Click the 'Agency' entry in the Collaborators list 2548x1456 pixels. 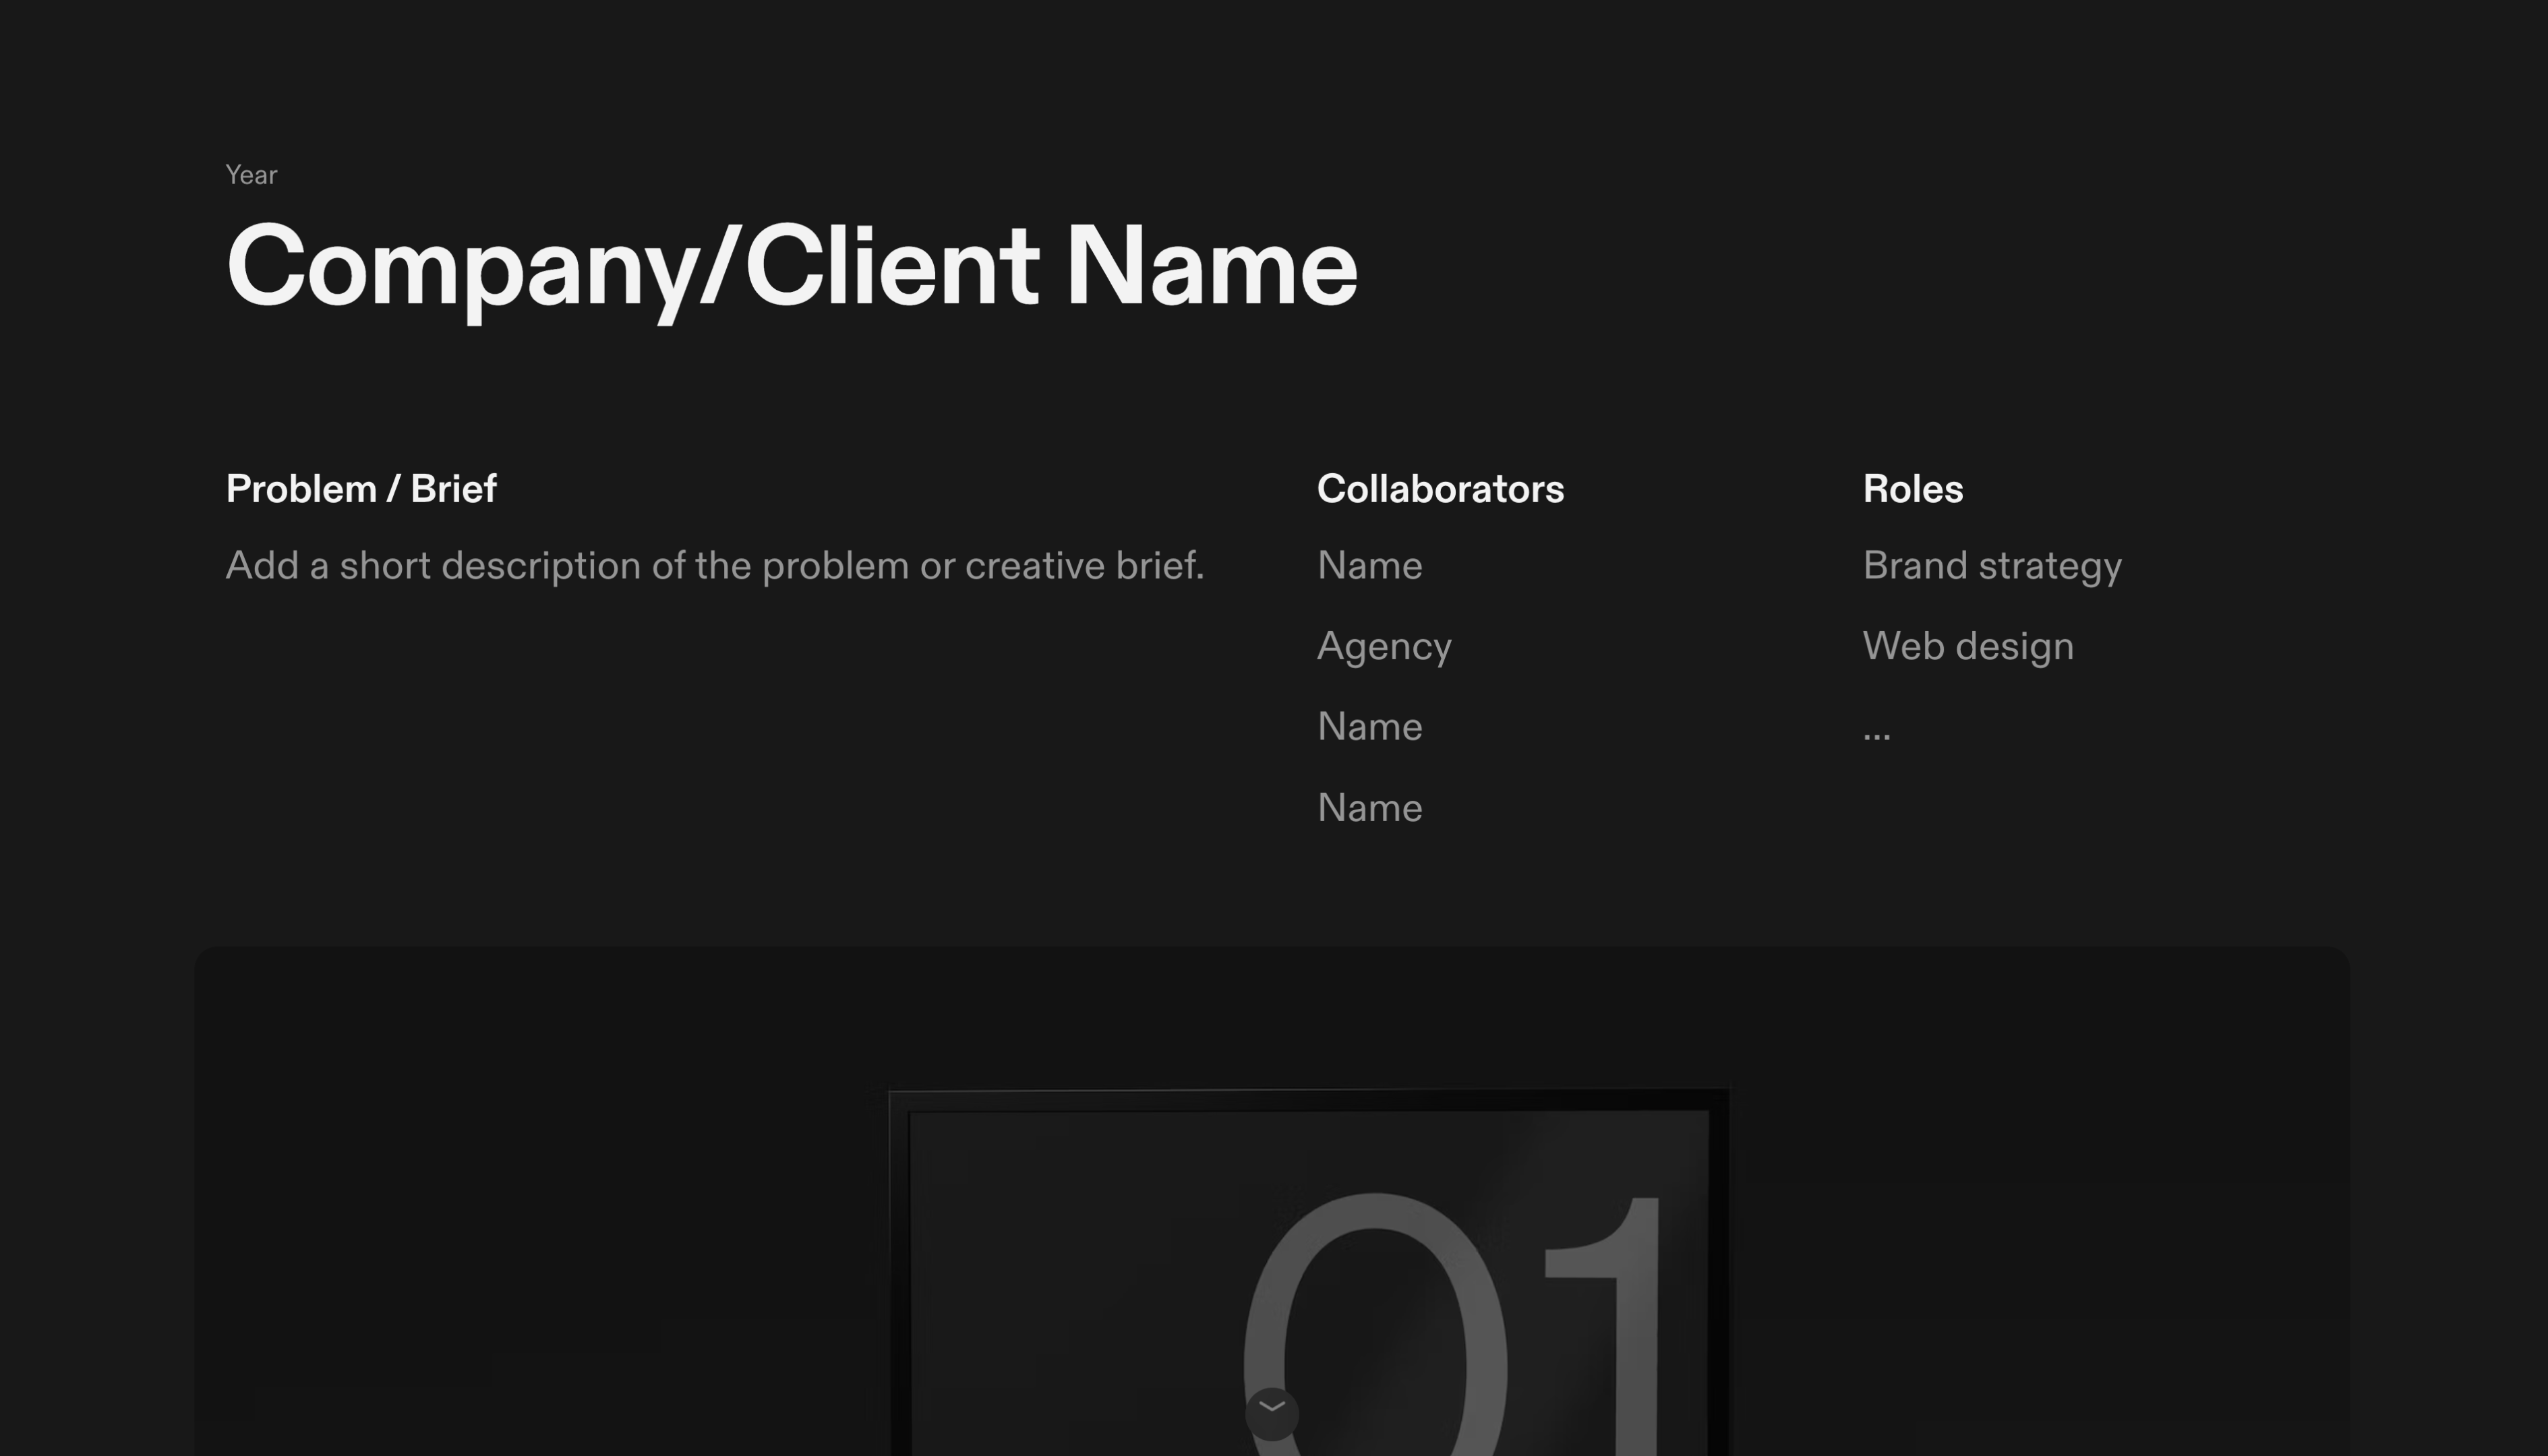[x=1385, y=646]
